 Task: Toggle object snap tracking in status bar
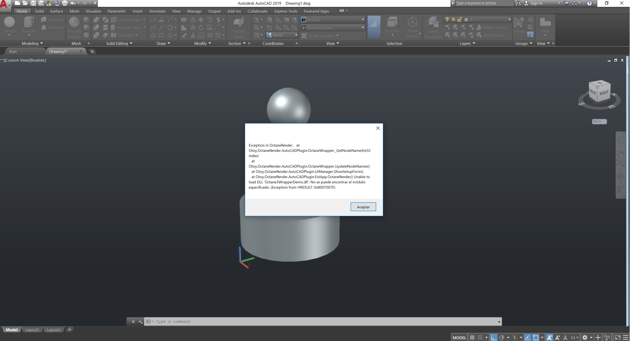(528, 337)
